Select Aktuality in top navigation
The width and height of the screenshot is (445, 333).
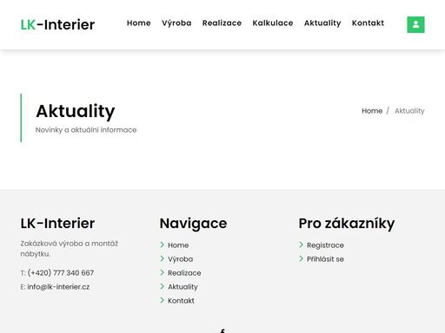click(x=322, y=23)
